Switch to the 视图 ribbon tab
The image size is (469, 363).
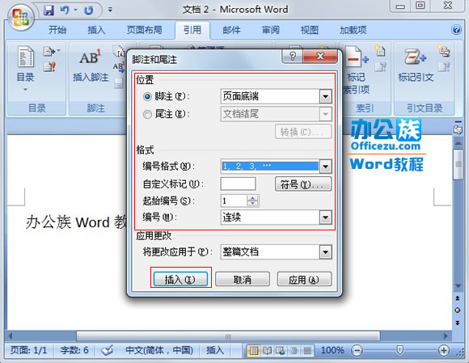(x=309, y=30)
